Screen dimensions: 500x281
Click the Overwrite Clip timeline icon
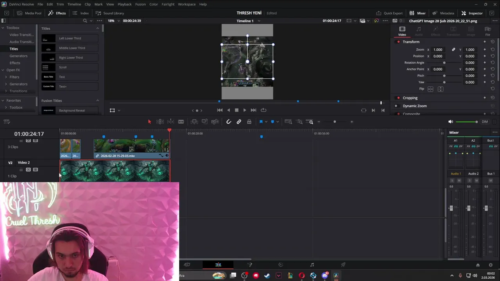[x=204, y=122]
